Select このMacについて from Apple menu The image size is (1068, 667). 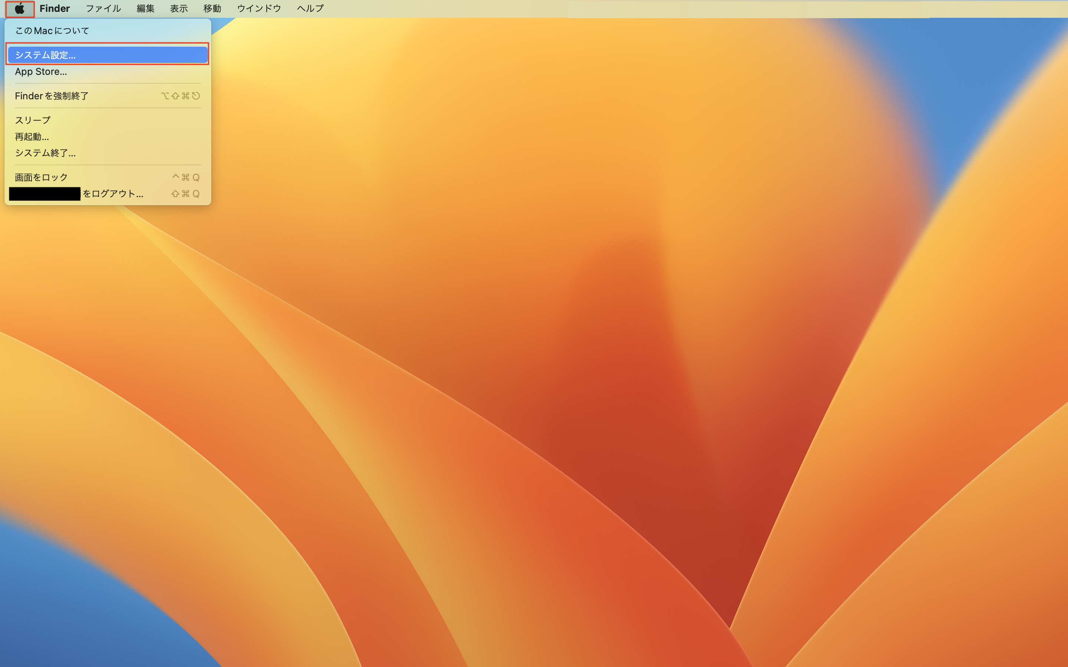[x=52, y=31]
